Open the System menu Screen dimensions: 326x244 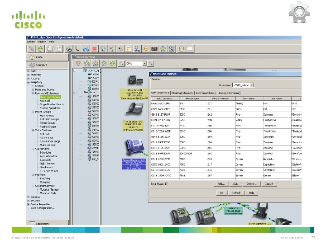(31, 42)
